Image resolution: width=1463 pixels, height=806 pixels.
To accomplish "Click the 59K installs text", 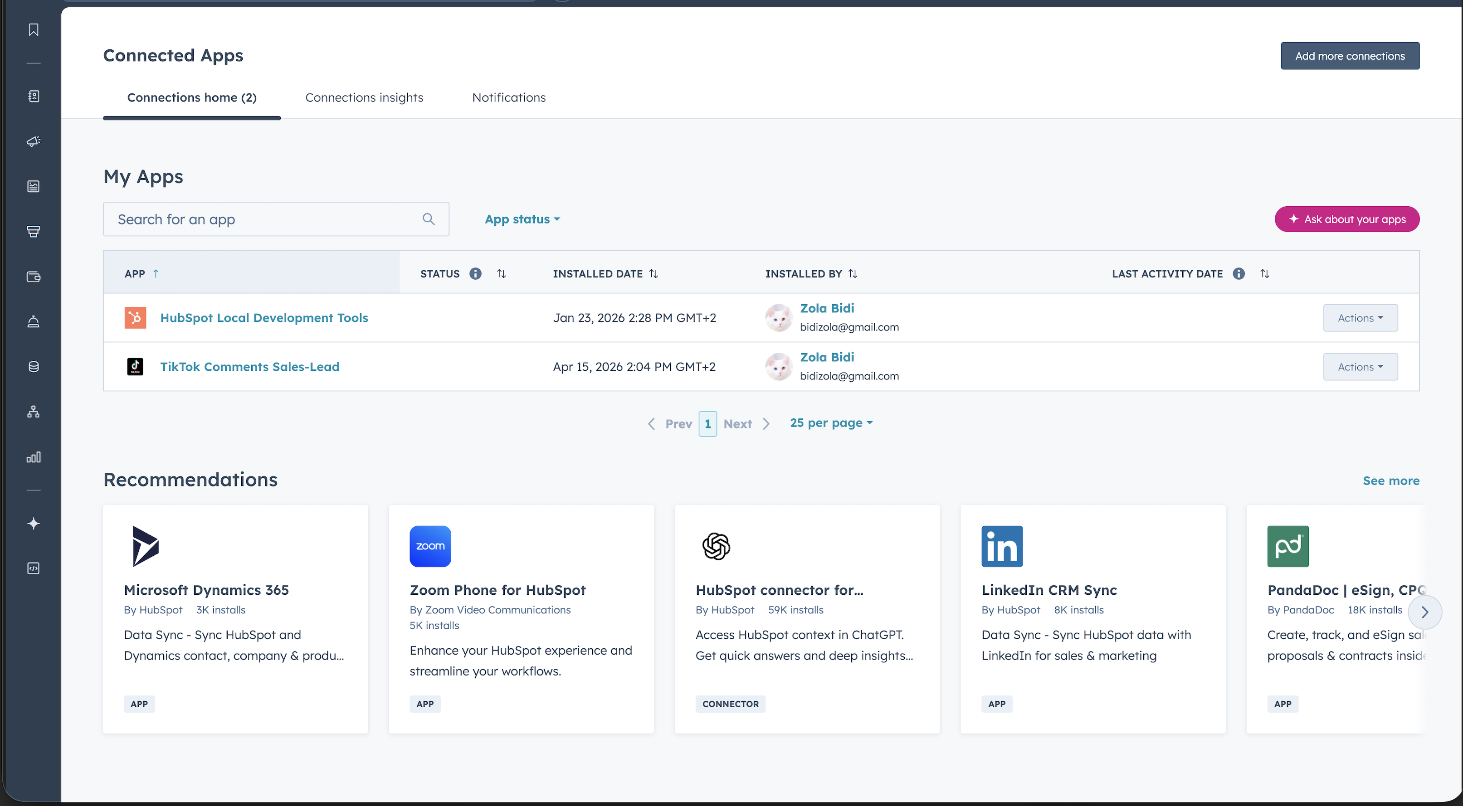I will coord(796,610).
